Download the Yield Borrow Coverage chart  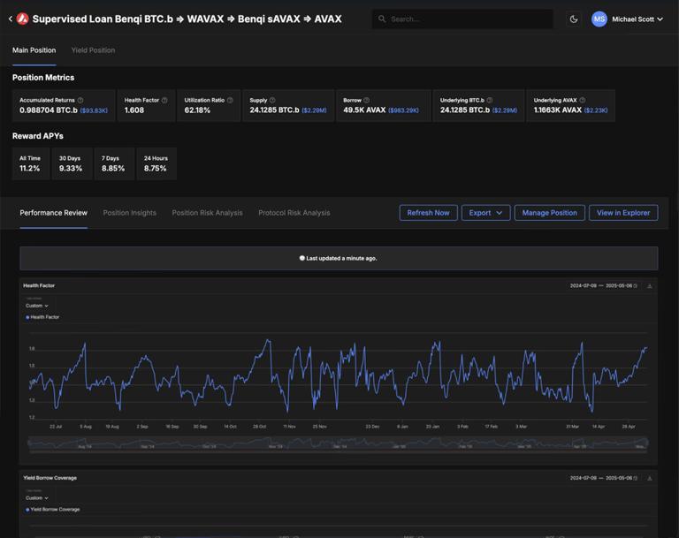650,478
